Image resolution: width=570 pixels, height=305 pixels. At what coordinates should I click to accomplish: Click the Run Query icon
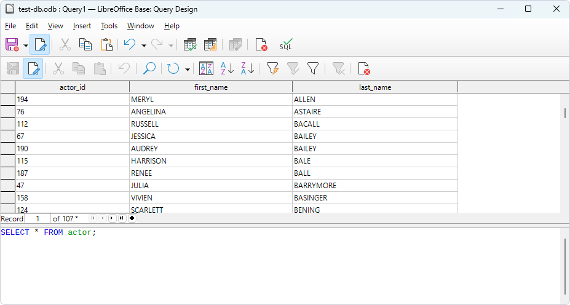coord(190,44)
